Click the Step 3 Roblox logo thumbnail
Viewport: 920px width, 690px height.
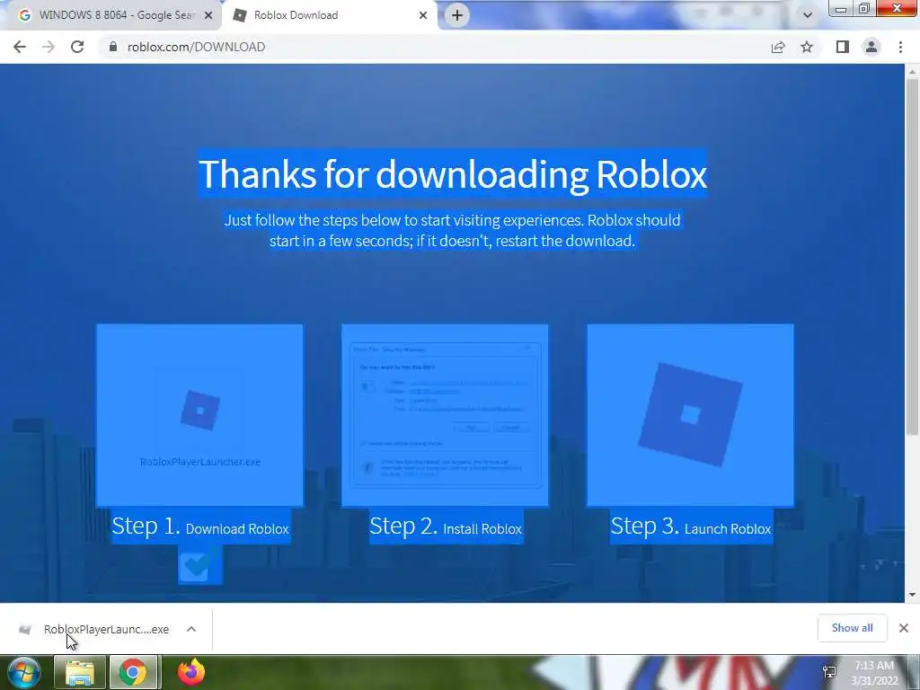click(691, 415)
